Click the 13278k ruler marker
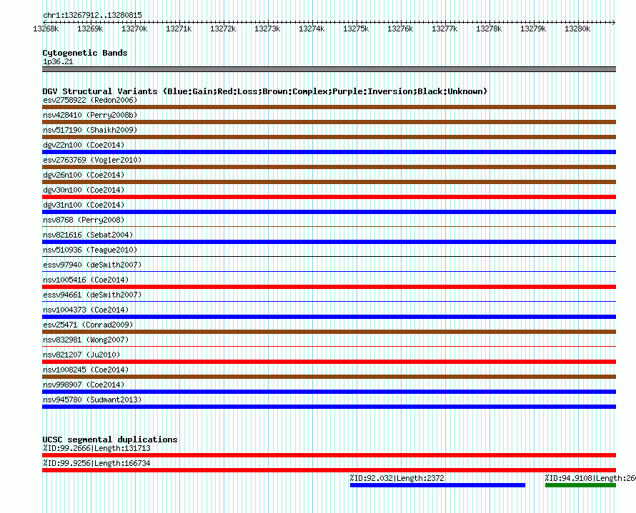The width and height of the screenshot is (636, 513). 489,29
